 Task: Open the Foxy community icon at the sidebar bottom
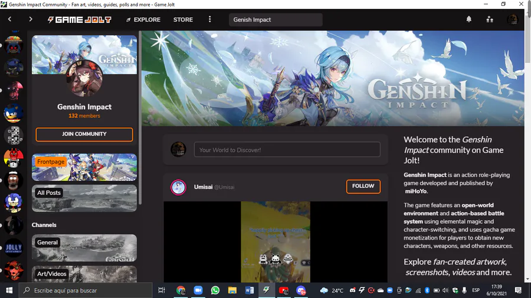[14, 271]
